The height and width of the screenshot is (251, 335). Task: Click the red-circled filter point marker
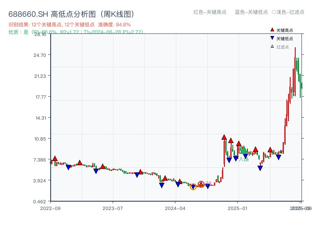[x=201, y=184]
